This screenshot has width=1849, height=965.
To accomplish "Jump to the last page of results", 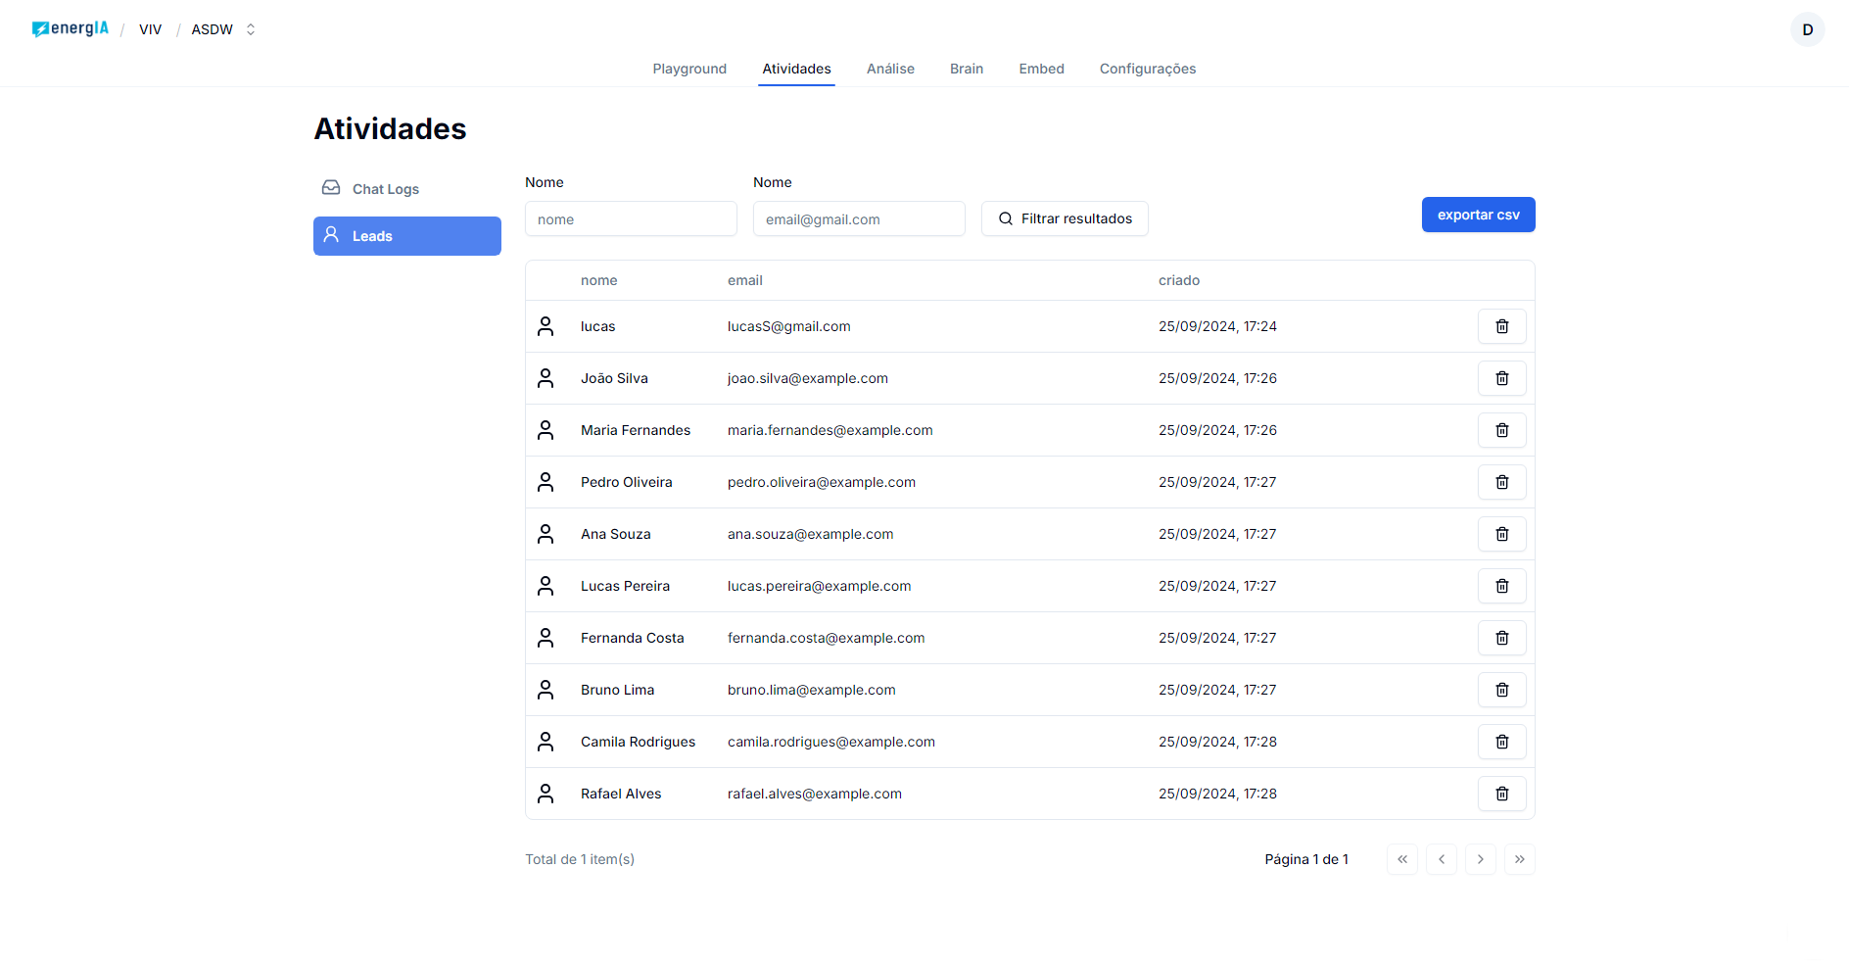I will tap(1519, 859).
